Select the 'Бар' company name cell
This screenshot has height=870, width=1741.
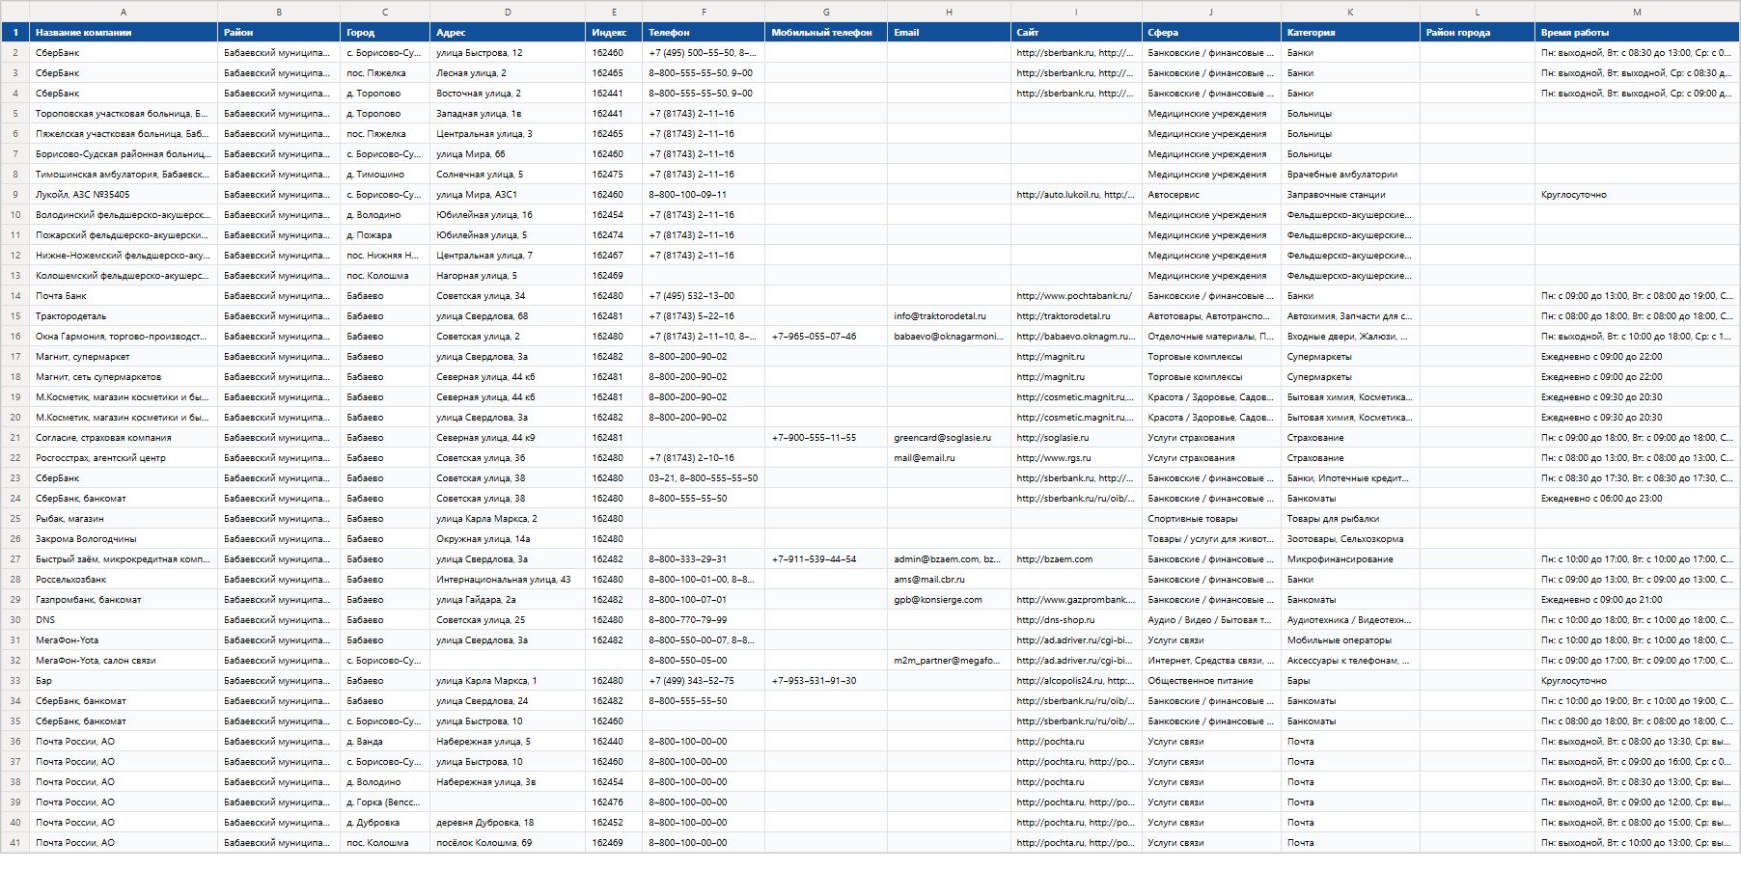124,681
